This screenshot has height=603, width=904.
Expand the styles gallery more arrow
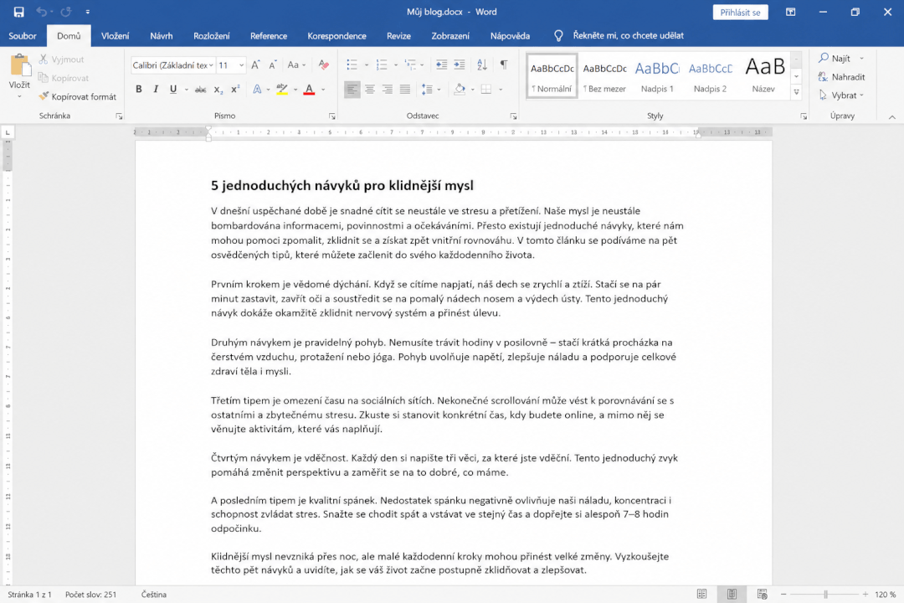(x=796, y=91)
